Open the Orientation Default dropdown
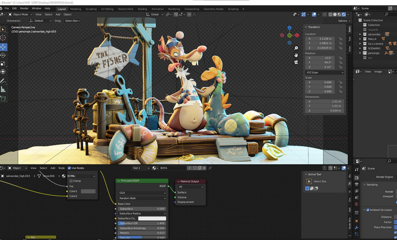This screenshot has width=397, height=240. (40, 21)
